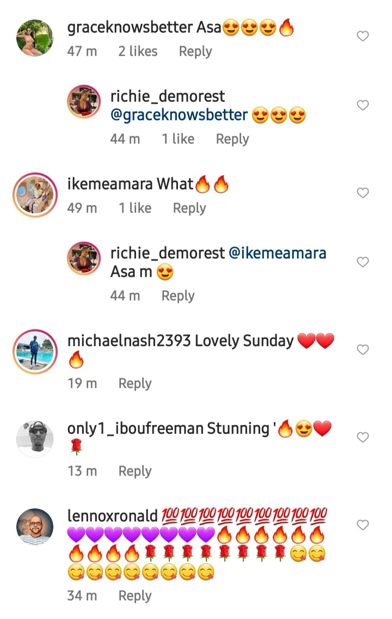Screen dimensions: 392x619
Task: Reply to ikemeamara's What comment
Action: click(x=189, y=208)
